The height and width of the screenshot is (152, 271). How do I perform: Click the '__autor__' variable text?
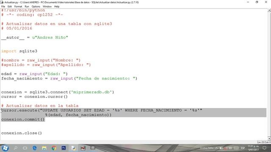click(x=13, y=38)
